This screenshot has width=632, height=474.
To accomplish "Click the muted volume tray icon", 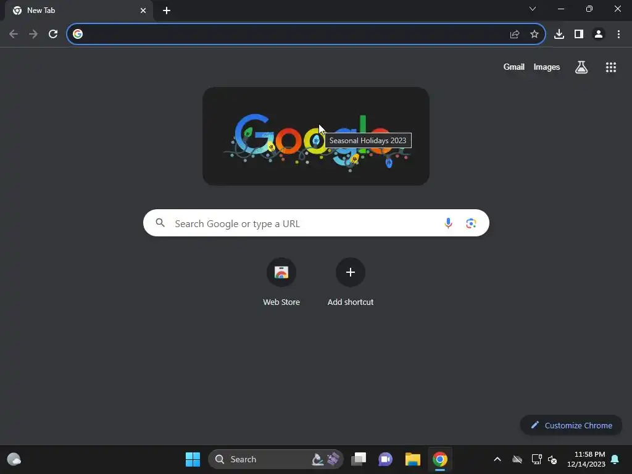I will point(552,459).
